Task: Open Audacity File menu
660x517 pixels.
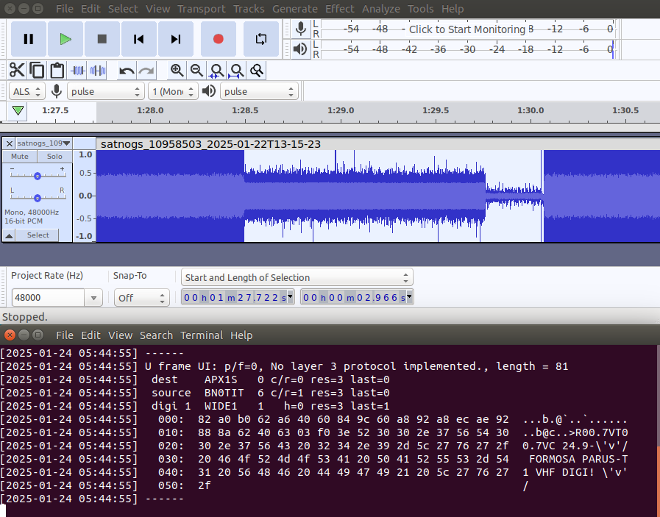Action: coord(65,9)
